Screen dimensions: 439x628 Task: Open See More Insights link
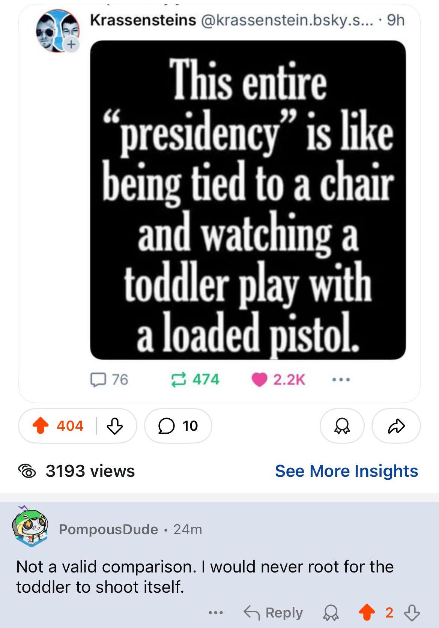pyautogui.click(x=346, y=471)
